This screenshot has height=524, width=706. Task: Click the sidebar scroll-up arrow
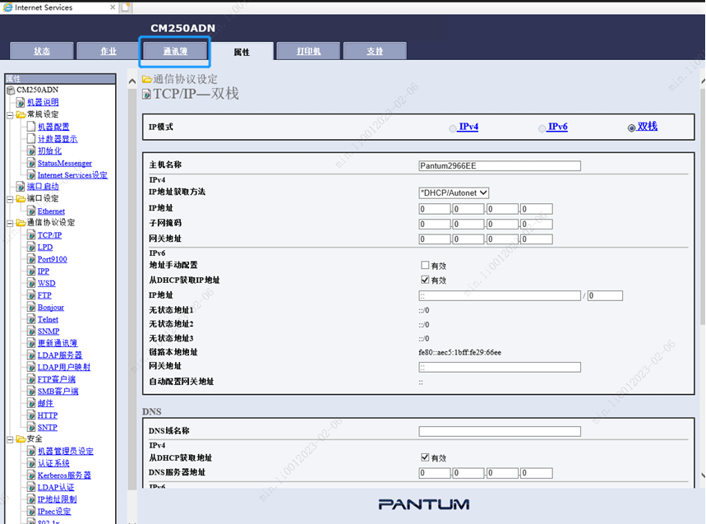click(132, 81)
